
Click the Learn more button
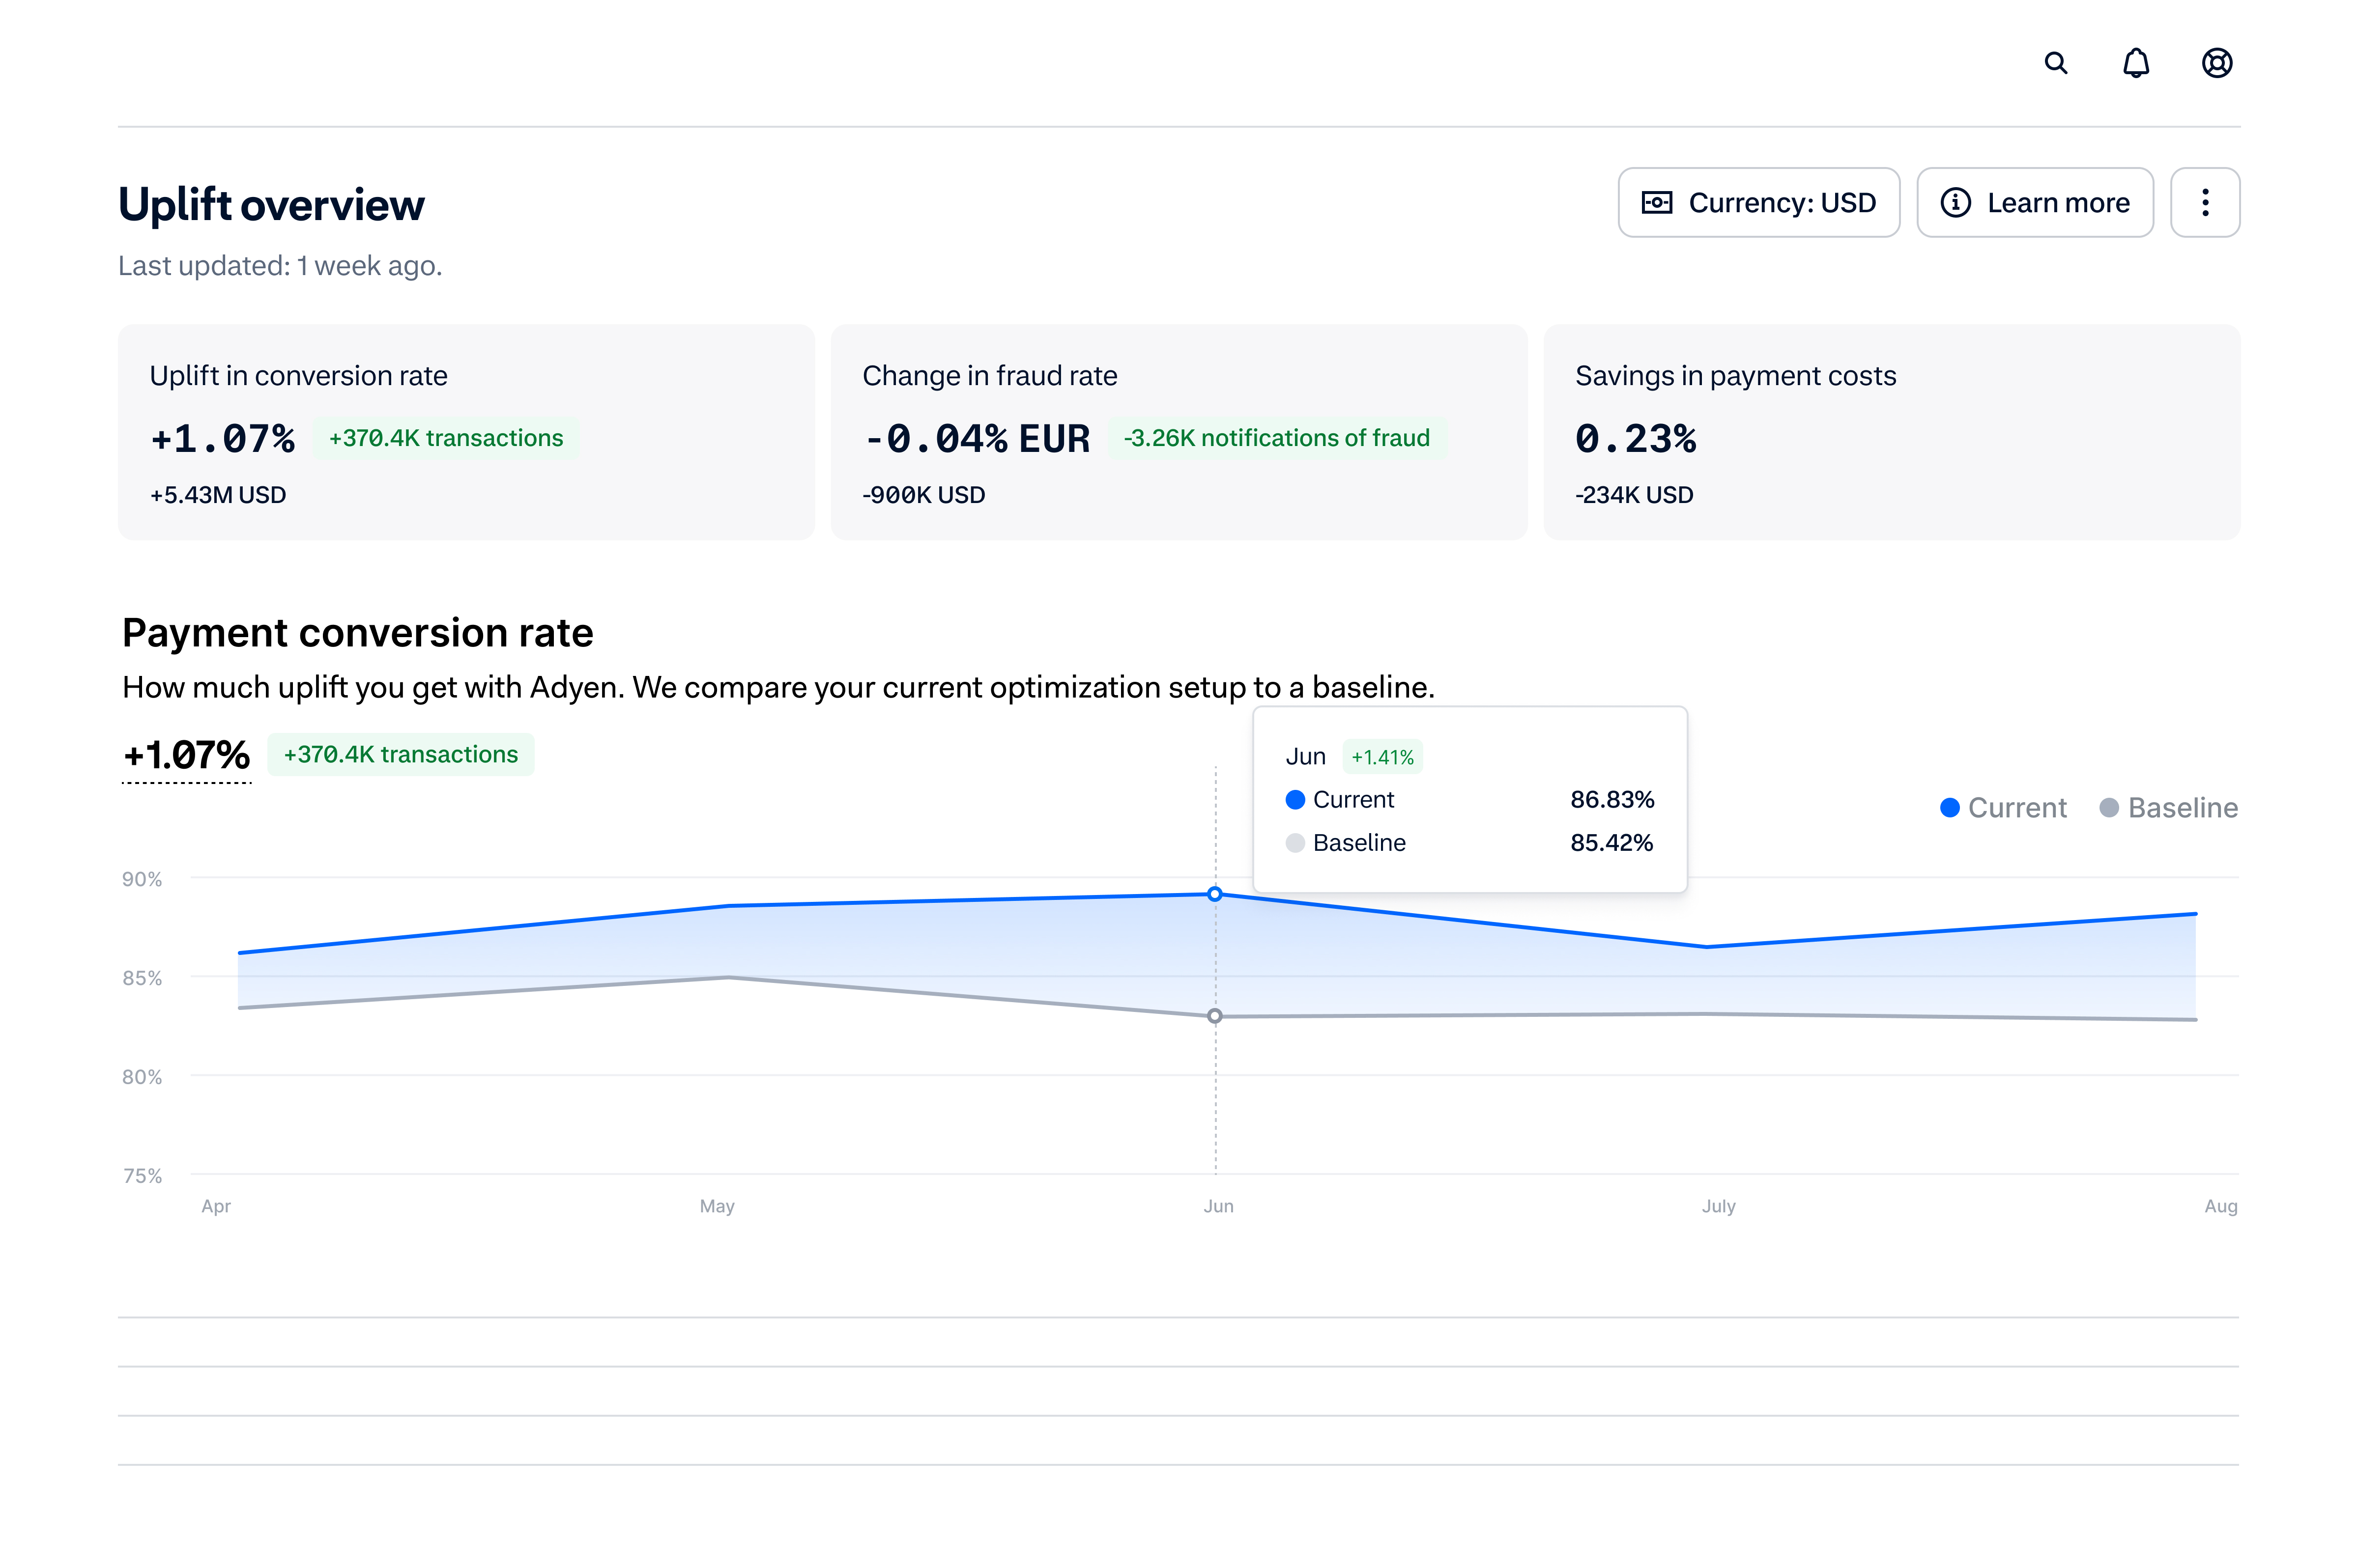tap(2034, 203)
